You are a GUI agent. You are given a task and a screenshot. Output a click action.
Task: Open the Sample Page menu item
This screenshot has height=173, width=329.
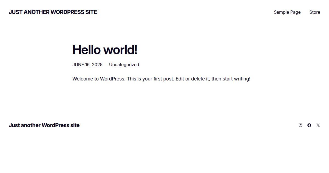(x=287, y=12)
